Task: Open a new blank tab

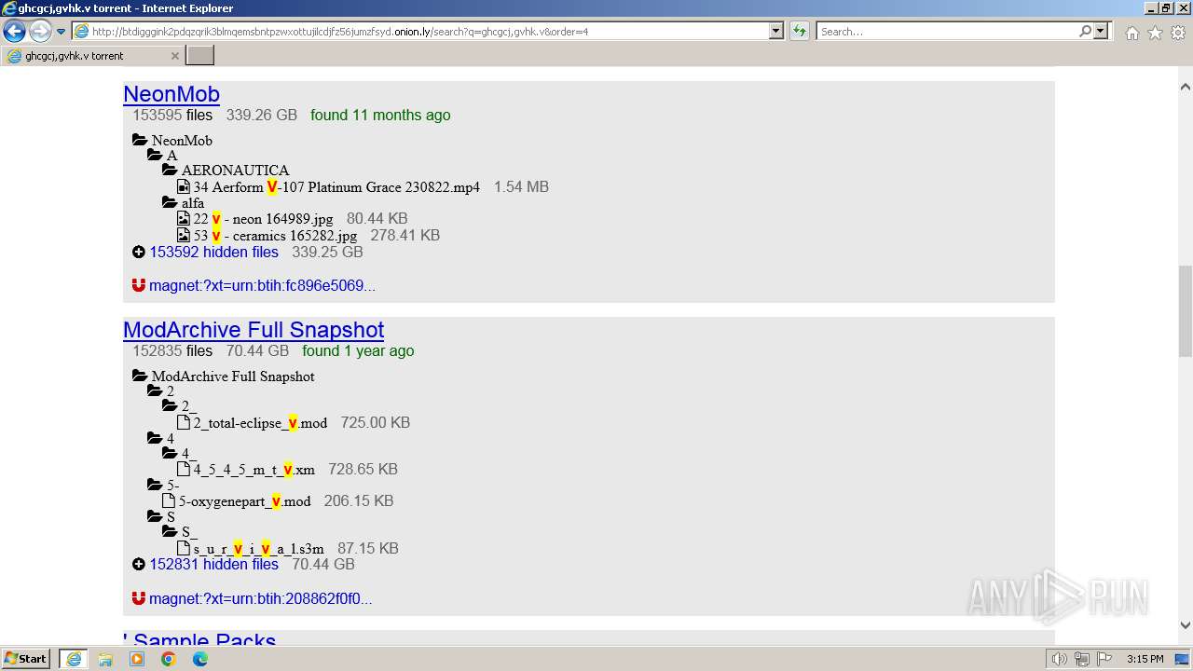Action: pyautogui.click(x=200, y=56)
